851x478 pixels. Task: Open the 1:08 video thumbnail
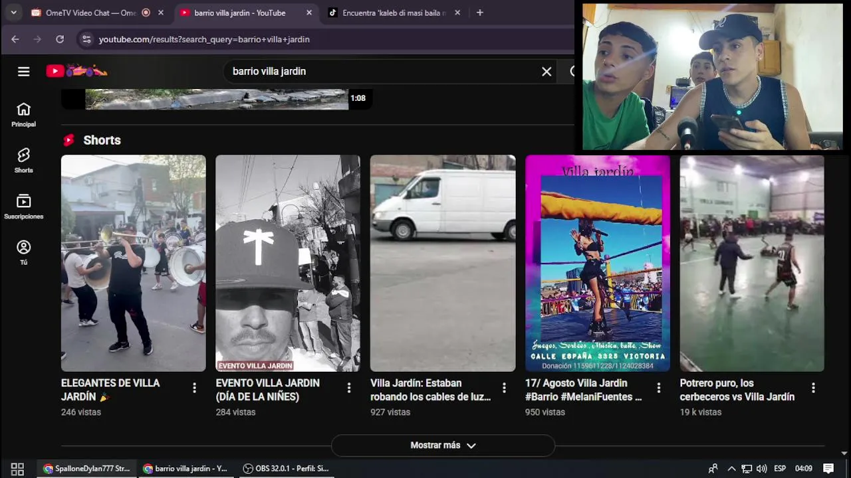[x=215, y=99]
